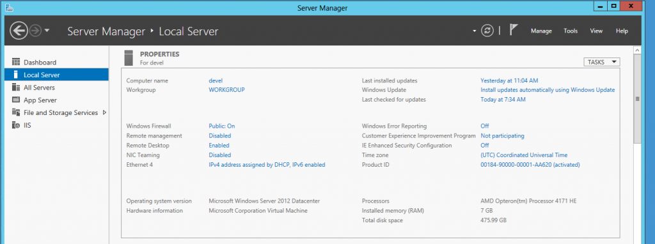Click the PROPERTIES section heading
Screen dimensions: 655x244
[159, 54]
